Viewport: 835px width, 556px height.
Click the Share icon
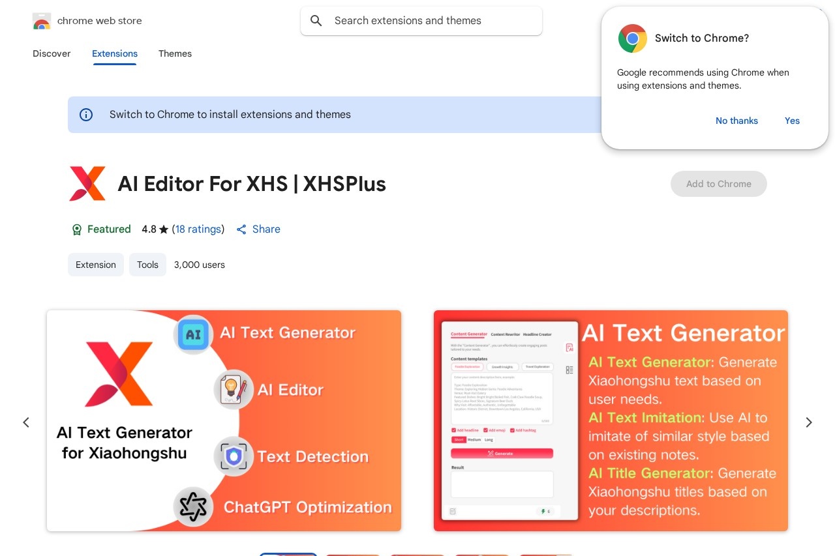(x=241, y=229)
